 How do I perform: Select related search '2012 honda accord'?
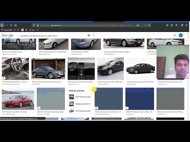click(x=80, y=111)
